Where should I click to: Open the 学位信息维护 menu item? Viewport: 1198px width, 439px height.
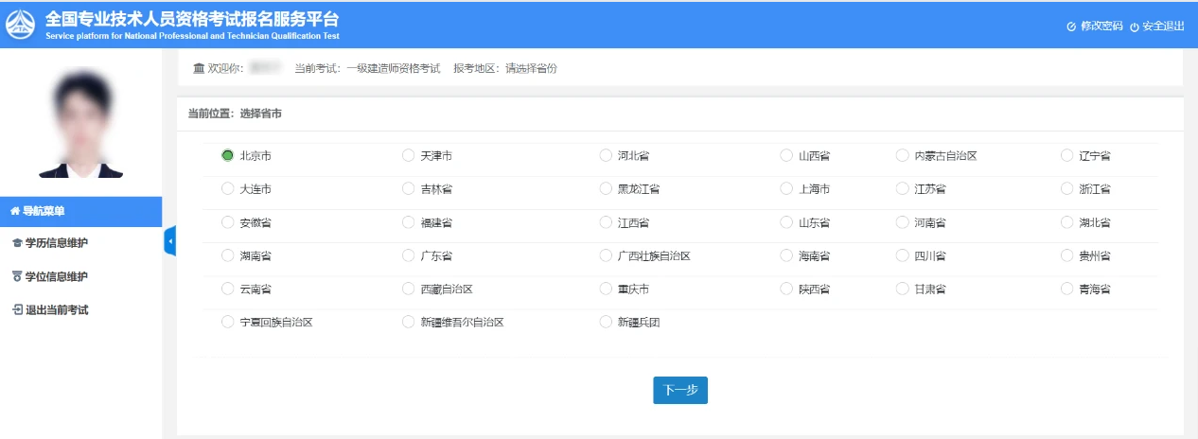(x=56, y=276)
